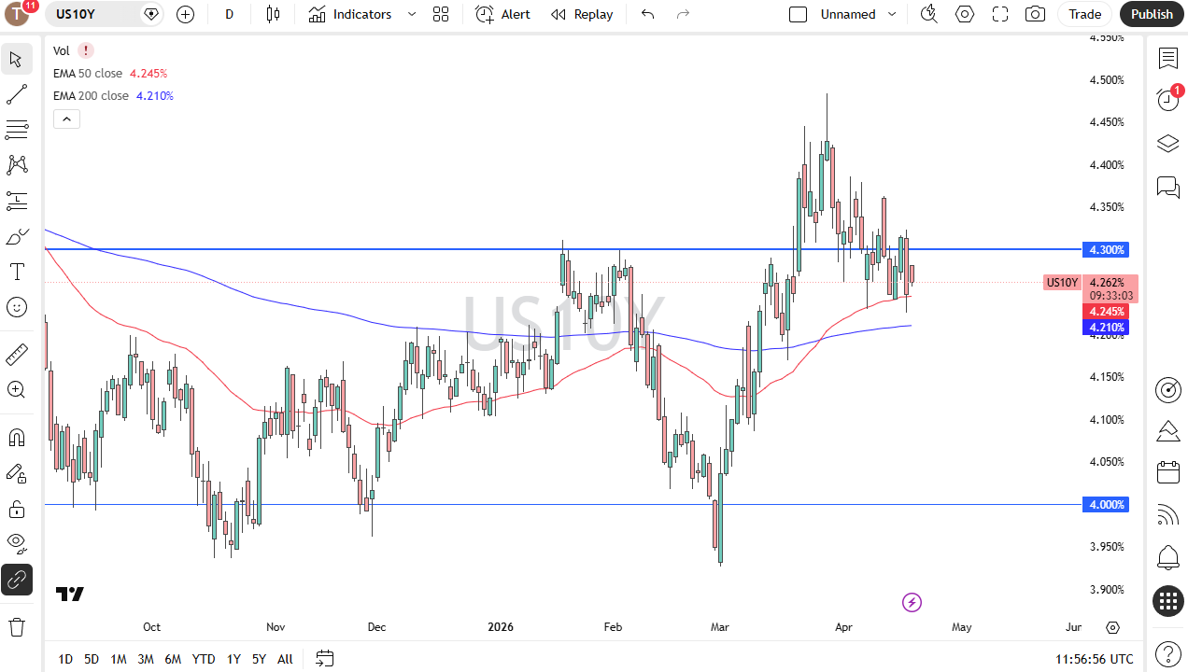Remove drawings with the trash icon

(17, 625)
